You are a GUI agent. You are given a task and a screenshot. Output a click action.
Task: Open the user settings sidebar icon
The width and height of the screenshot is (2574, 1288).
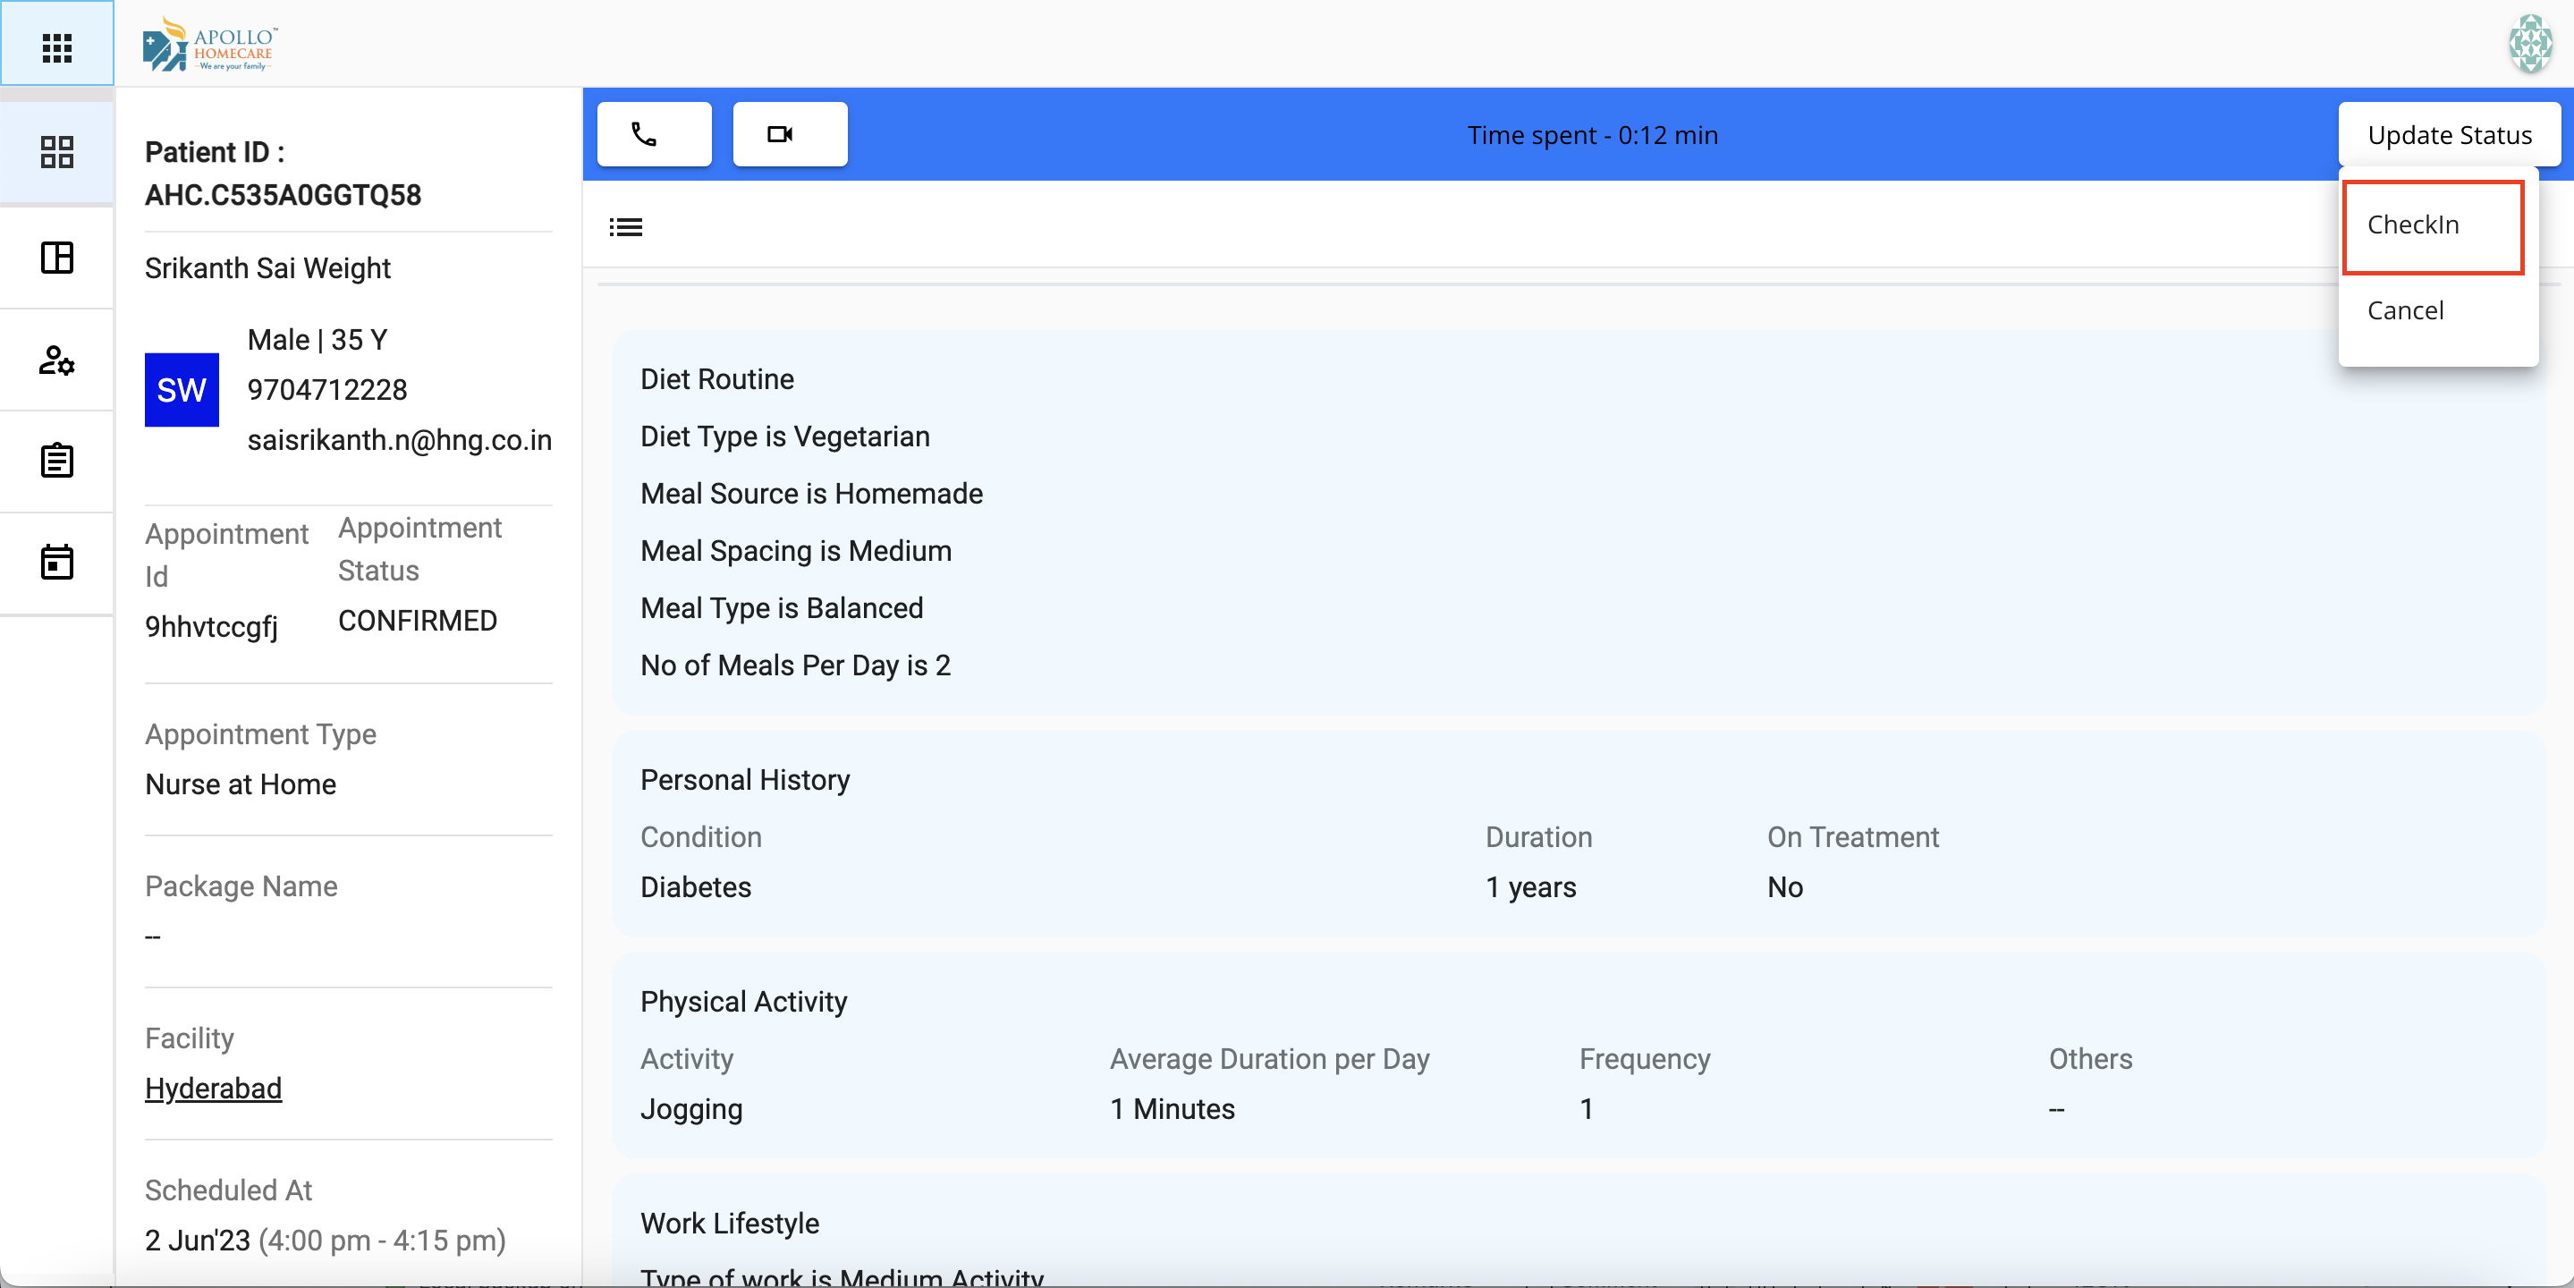pos(57,360)
